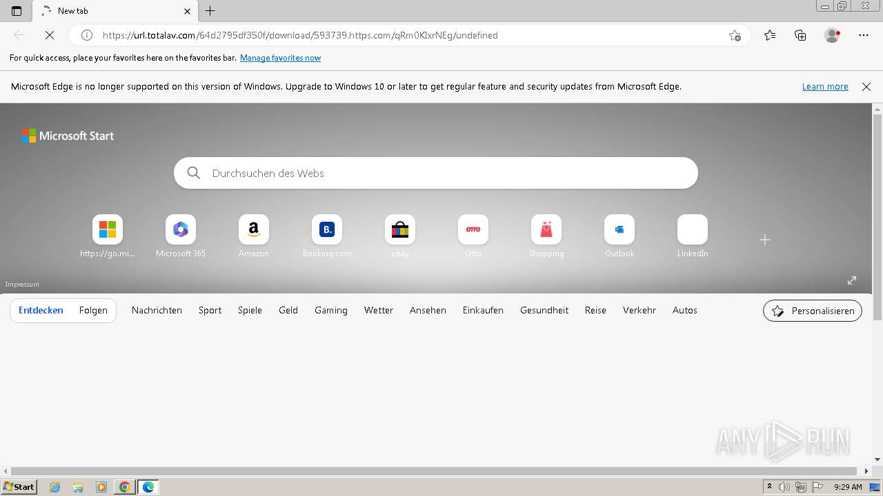
Task: Open the Spiele category
Action: coord(250,311)
